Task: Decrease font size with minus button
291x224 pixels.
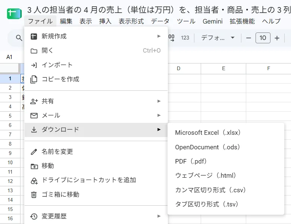Action: [248, 38]
